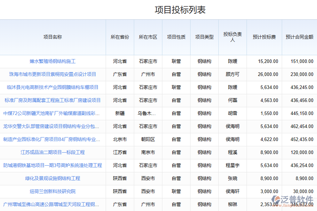Viewport: 317px width, 211px height.
Task: Click the 项目名称 column header
Action: tap(53, 37)
